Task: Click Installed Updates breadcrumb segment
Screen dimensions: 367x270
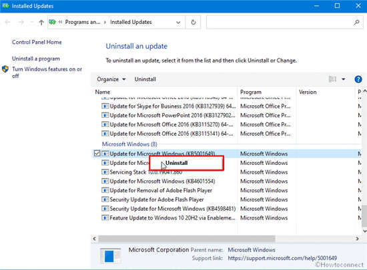Action: [x=131, y=22]
